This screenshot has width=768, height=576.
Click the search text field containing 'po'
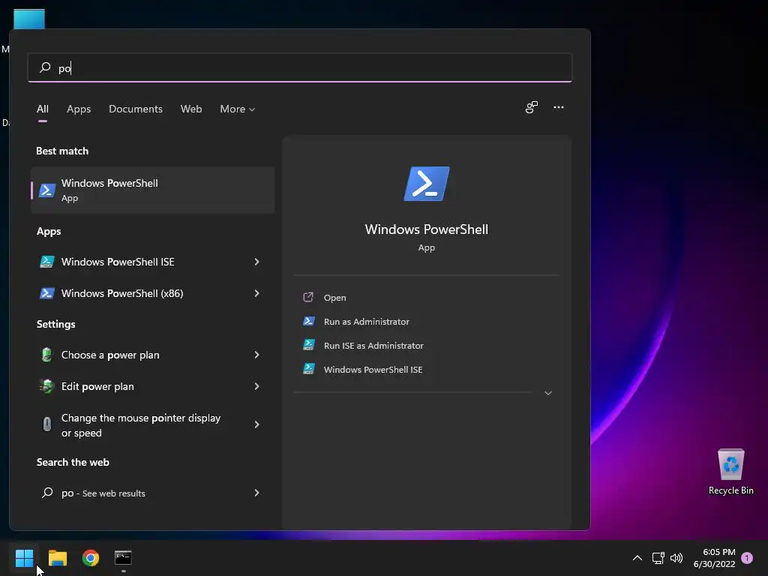coord(300,67)
